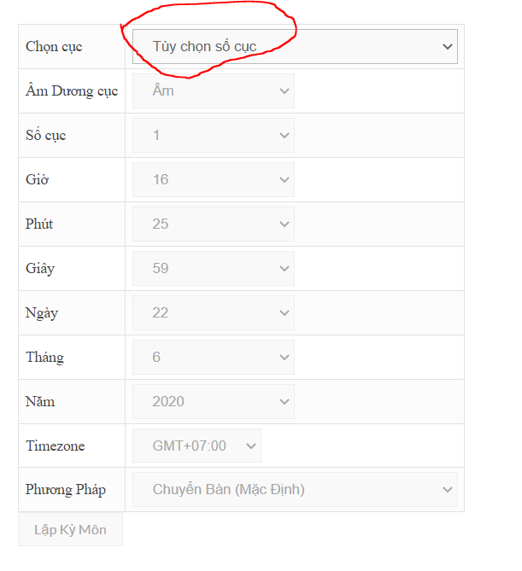Open the Phút minute dropdown
This screenshot has height=571, width=522.
(x=213, y=224)
